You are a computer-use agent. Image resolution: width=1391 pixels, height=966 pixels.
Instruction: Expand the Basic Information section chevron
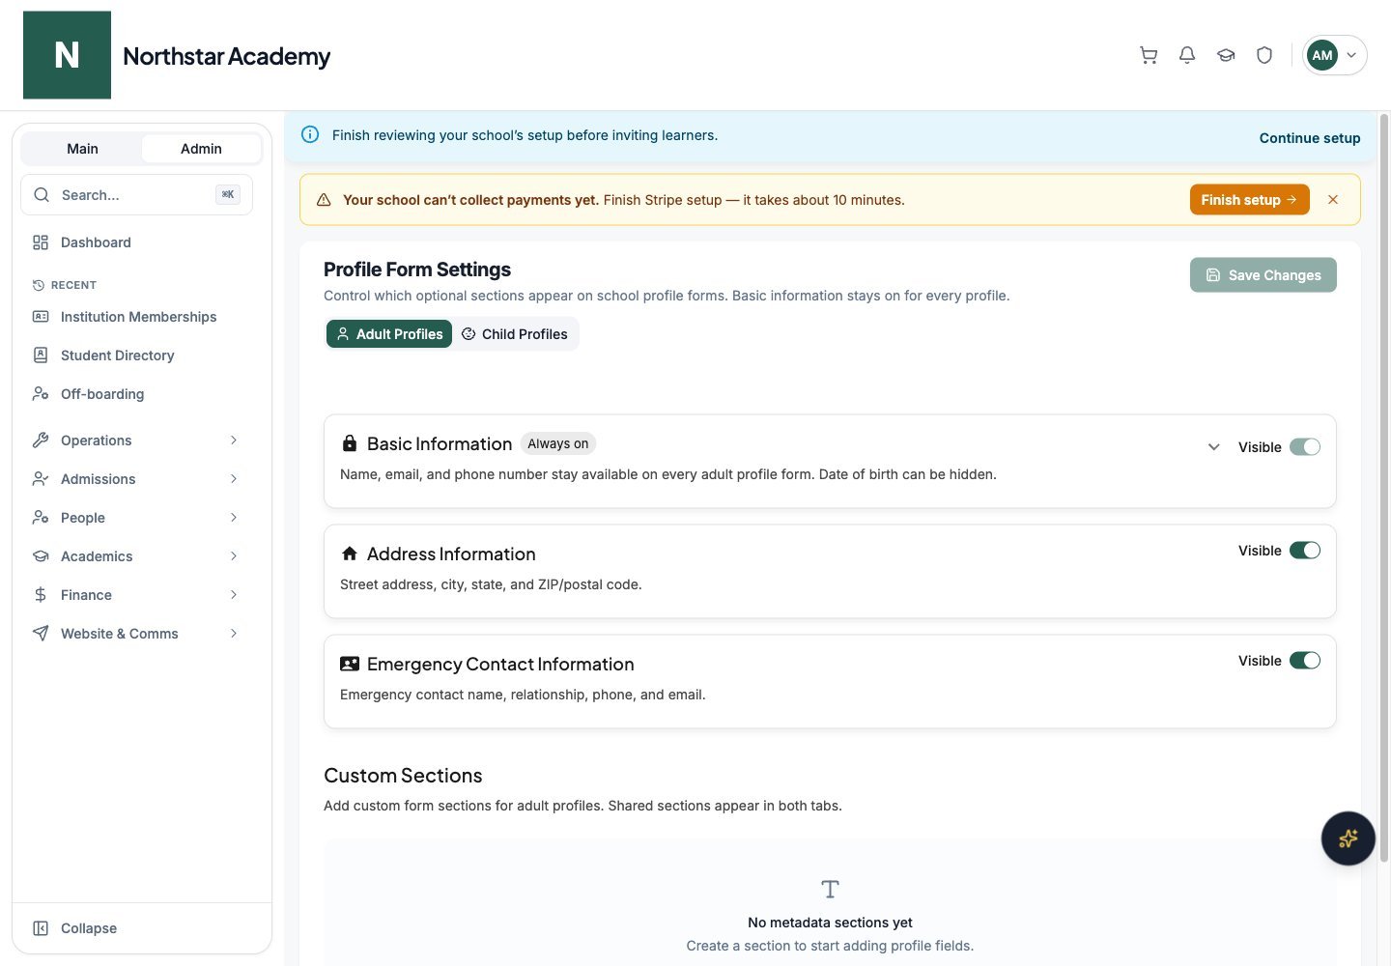(1214, 447)
